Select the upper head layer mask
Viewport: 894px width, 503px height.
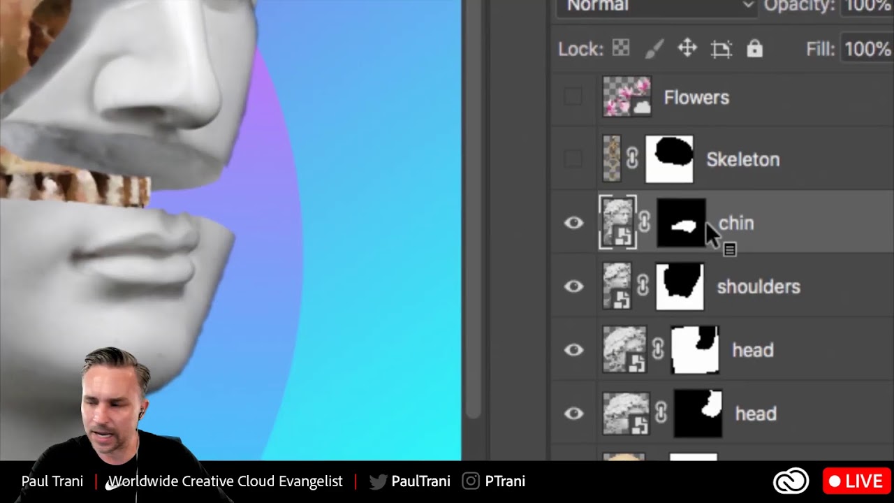(x=695, y=350)
